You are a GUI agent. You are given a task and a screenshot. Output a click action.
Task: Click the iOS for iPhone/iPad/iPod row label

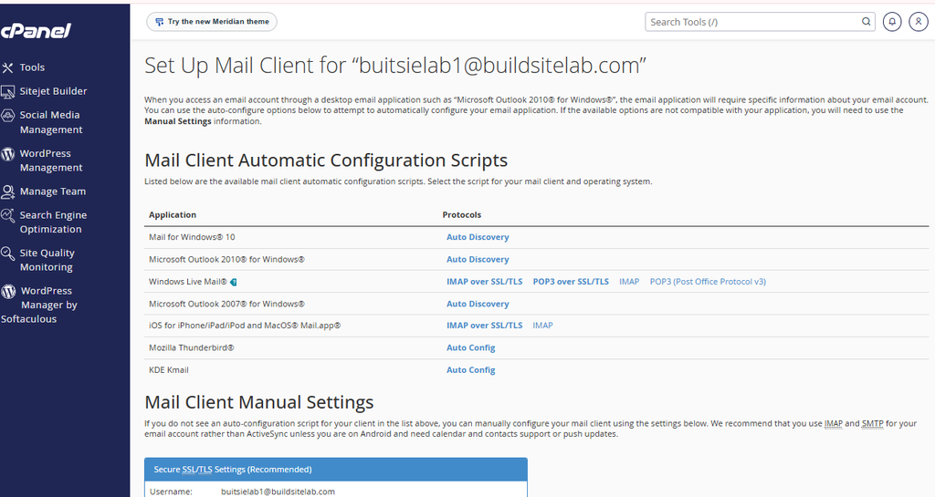coord(245,326)
